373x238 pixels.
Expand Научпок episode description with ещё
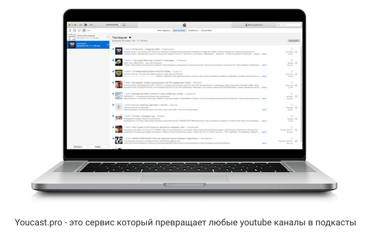264,110
